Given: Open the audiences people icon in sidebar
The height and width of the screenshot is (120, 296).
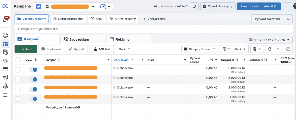Looking at the screenshot, I should pos(5,61).
